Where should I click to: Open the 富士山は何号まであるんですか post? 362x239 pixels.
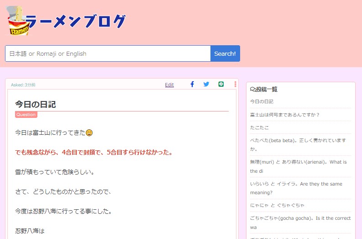click(285, 115)
